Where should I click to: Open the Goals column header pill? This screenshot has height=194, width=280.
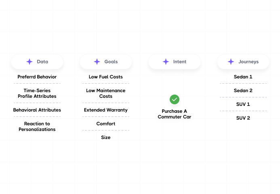click(106, 62)
